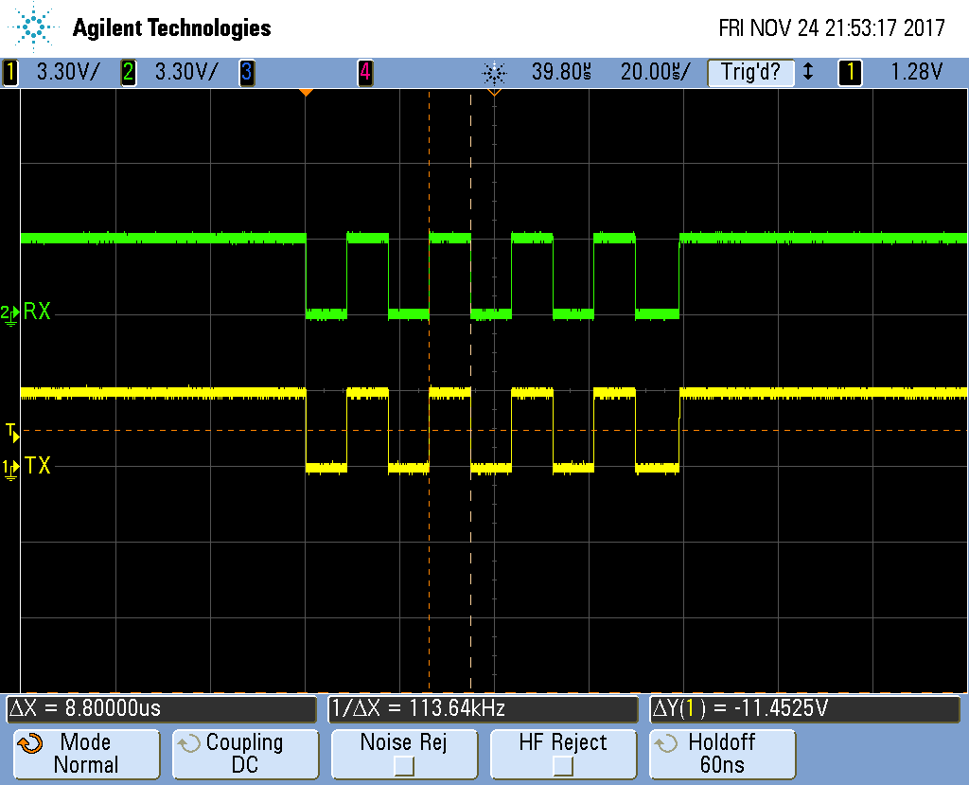Select the green channel 2 indicator
969x785 pixels.
coord(128,72)
